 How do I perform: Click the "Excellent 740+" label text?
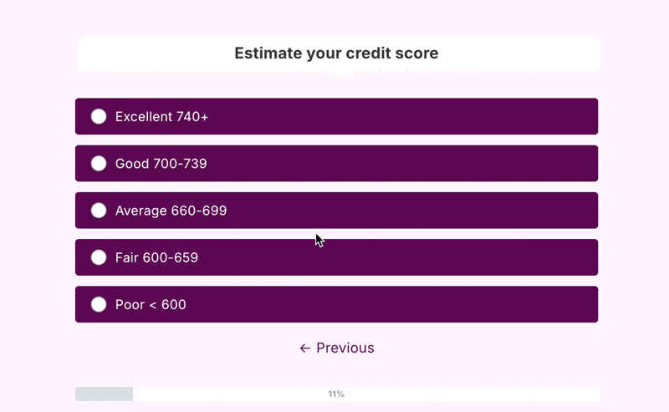[x=161, y=117]
